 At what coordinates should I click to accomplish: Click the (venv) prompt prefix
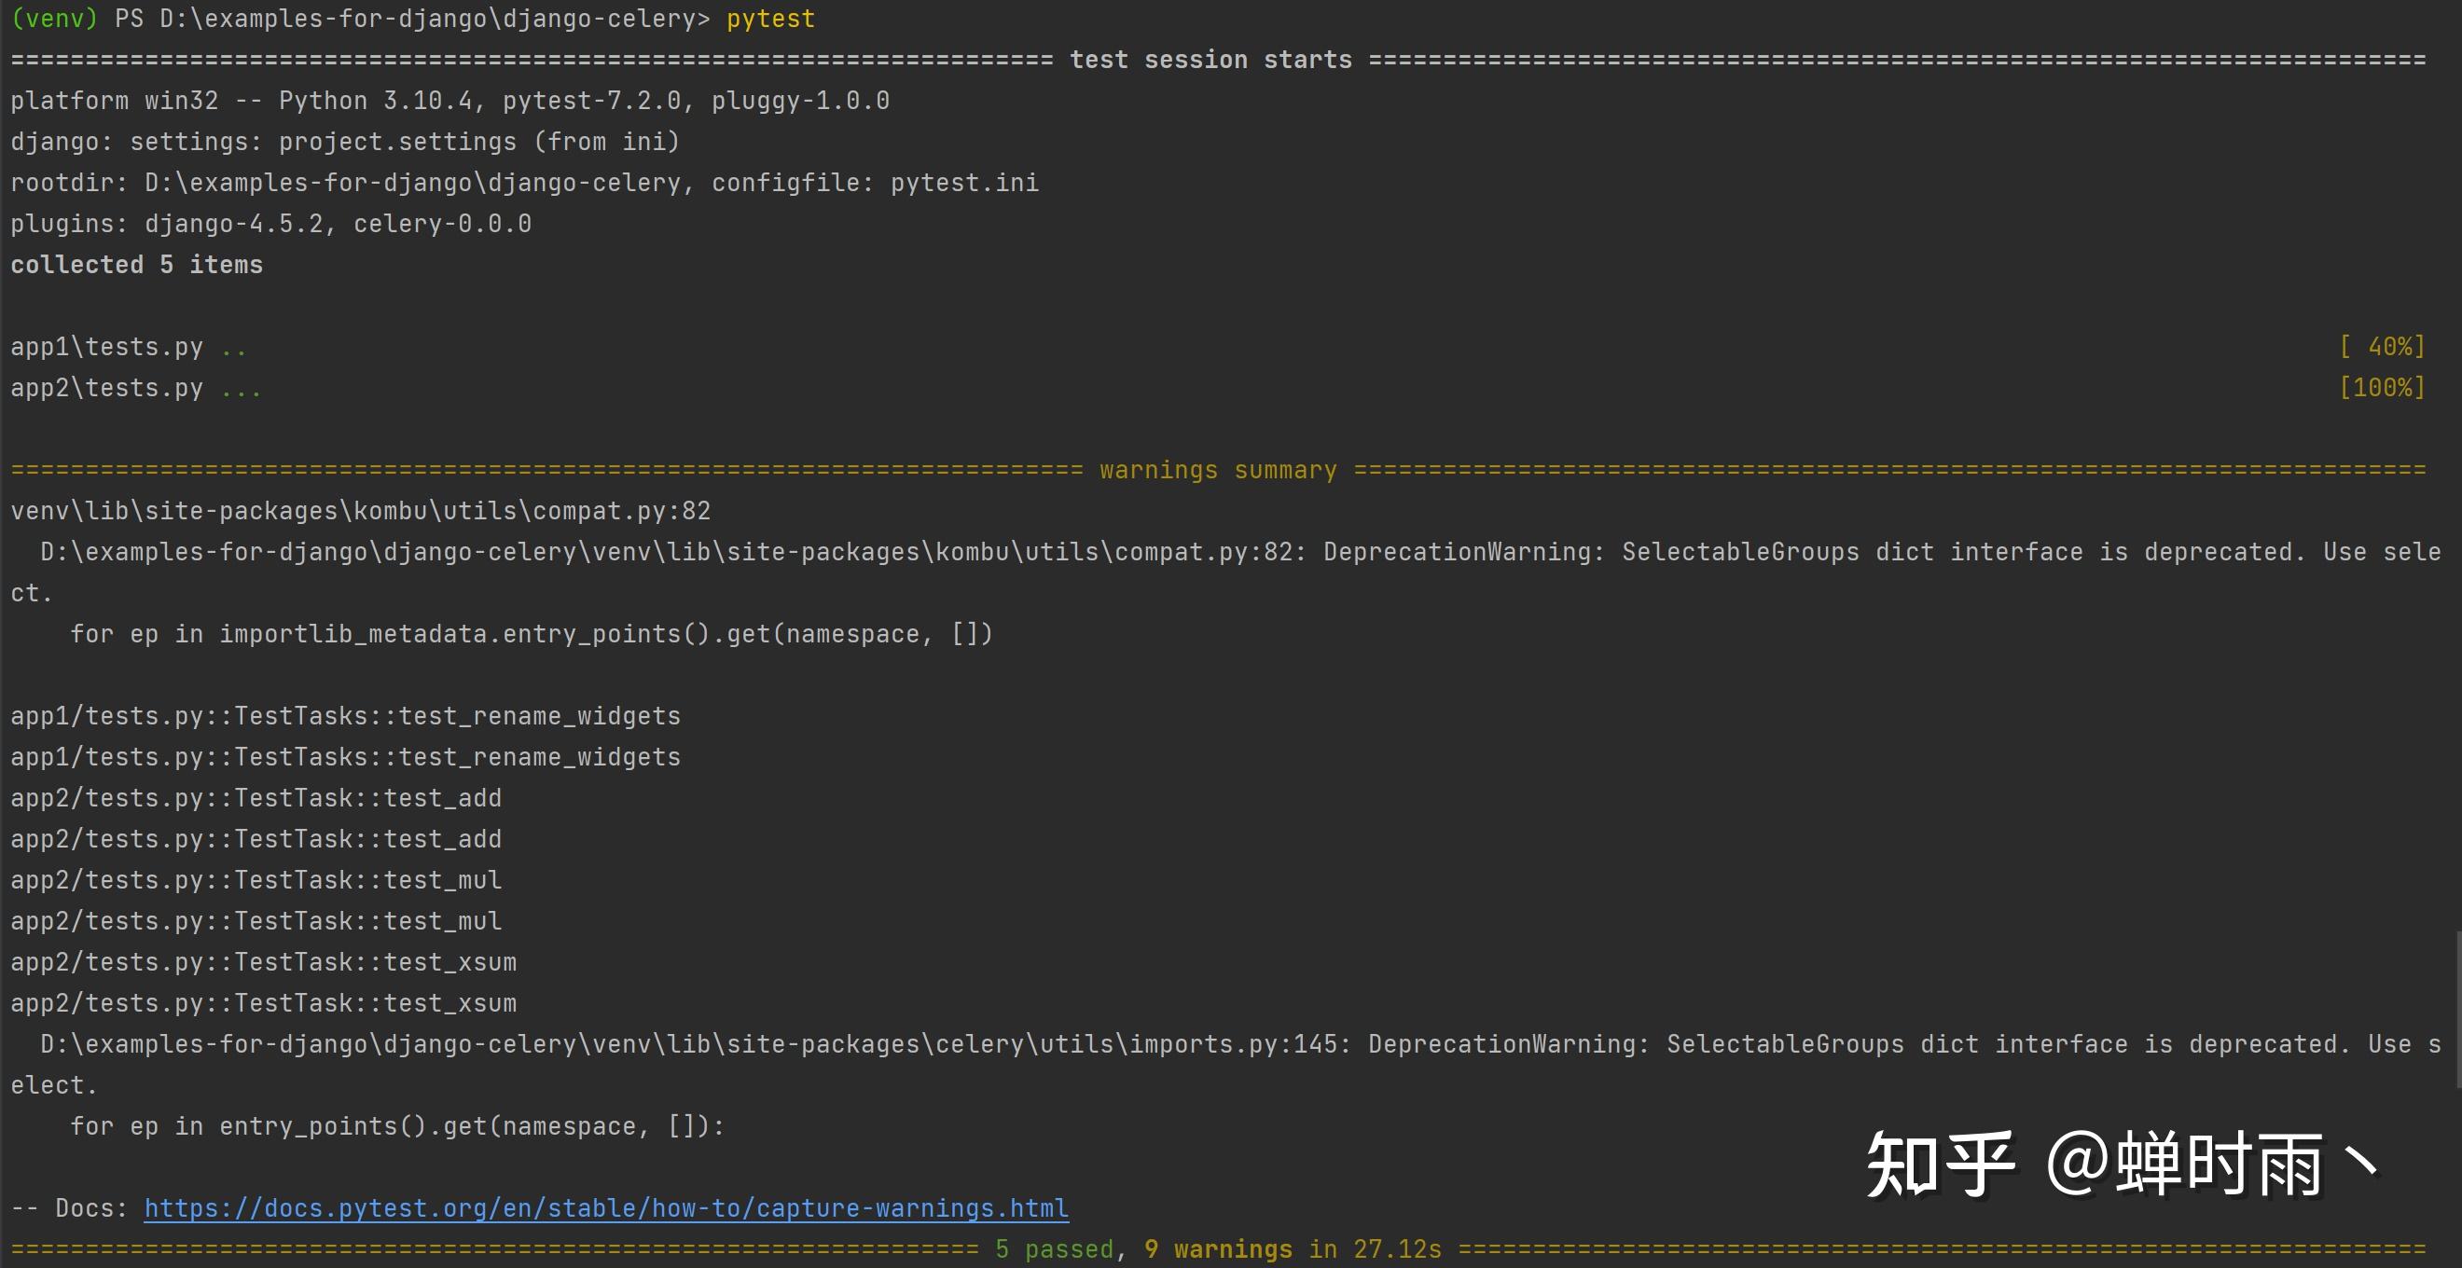coord(54,18)
